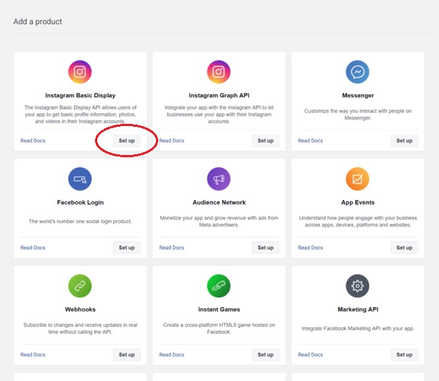Click the App Events orange icon
This screenshot has width=439, height=381.
(x=357, y=179)
